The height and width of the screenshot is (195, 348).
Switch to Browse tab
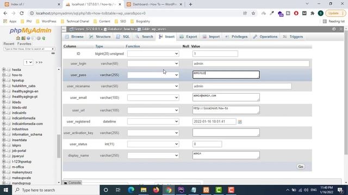coord(74,37)
